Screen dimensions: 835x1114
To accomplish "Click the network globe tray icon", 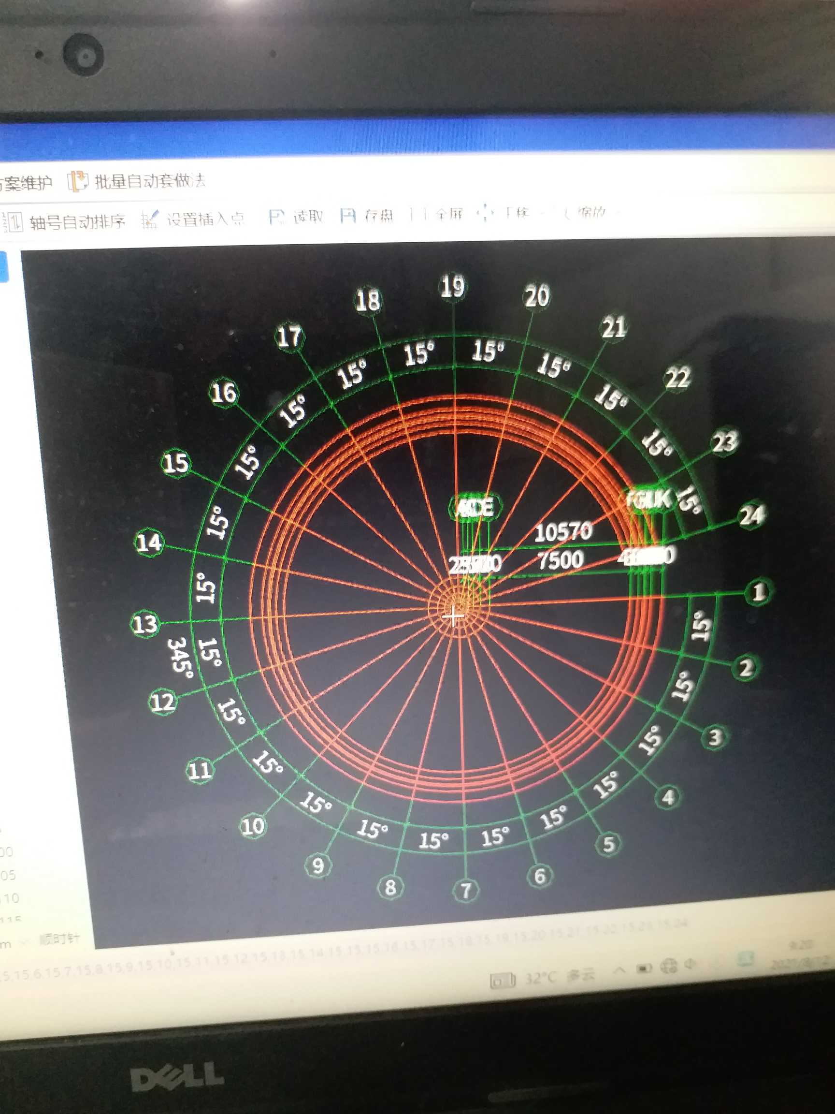I will (669, 966).
